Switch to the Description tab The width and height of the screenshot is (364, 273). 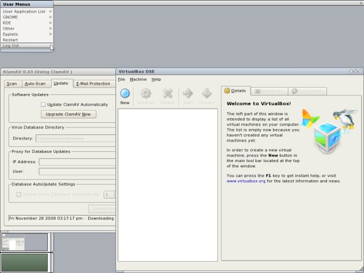[307, 91]
